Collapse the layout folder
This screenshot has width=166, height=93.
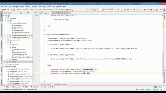click(x=8, y=47)
